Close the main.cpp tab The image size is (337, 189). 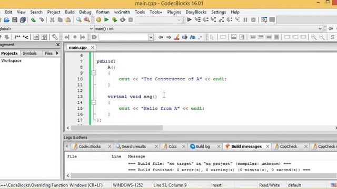93,47
